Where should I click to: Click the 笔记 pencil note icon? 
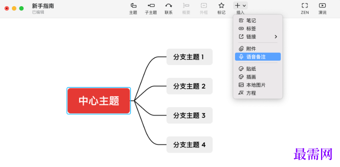(241, 21)
